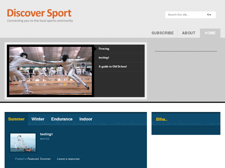Click the Blha.. widget heading
This screenshot has height=168, width=225.
click(162, 119)
